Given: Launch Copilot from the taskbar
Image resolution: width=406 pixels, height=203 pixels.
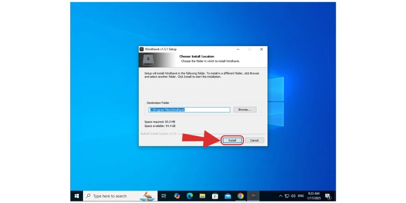Looking at the screenshot, I should pyautogui.click(x=177, y=196).
